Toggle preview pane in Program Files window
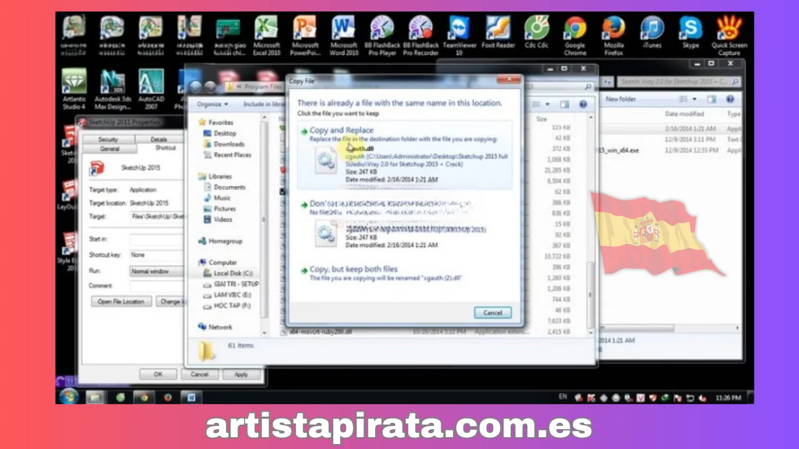The image size is (799, 449). click(x=564, y=104)
